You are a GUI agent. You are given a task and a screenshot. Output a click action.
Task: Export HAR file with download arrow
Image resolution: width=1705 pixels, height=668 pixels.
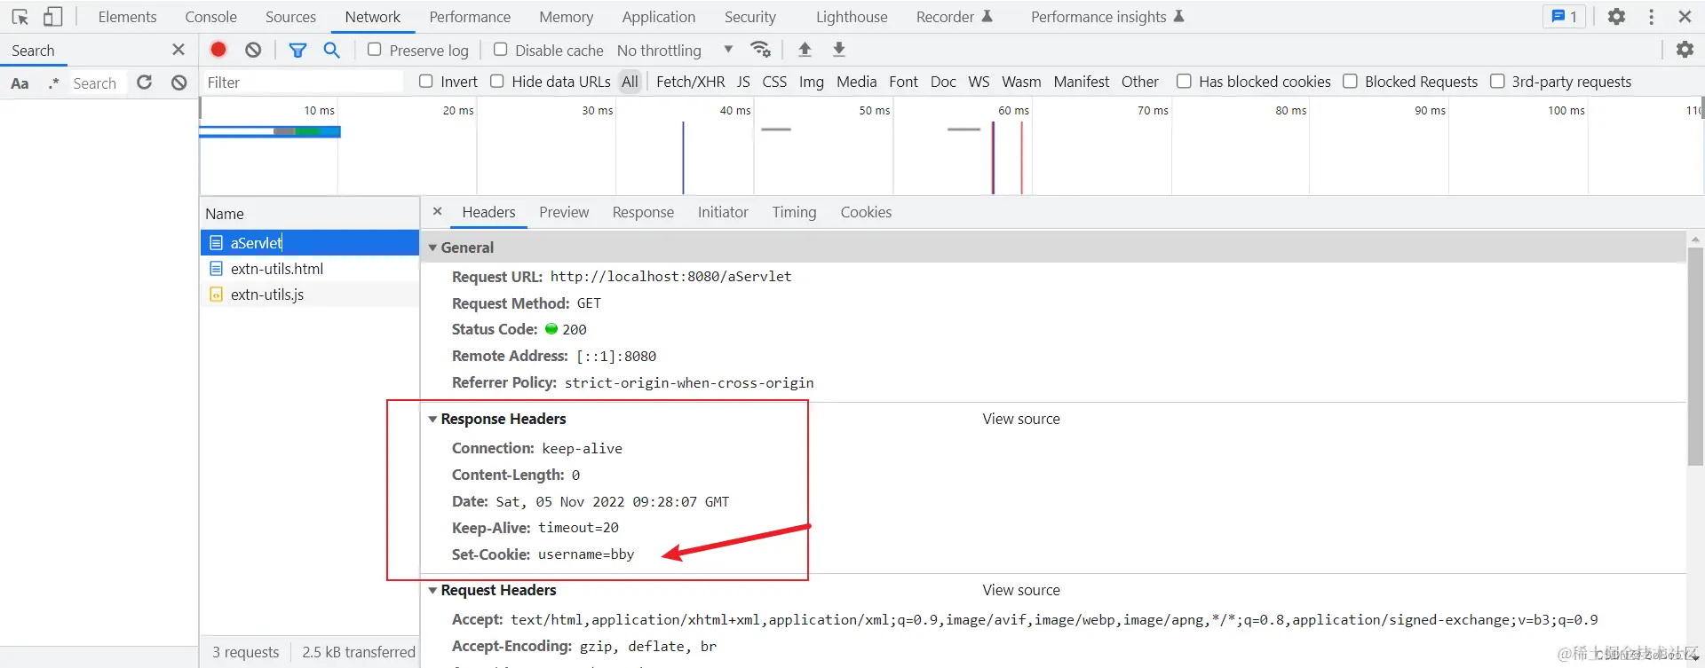tap(838, 50)
